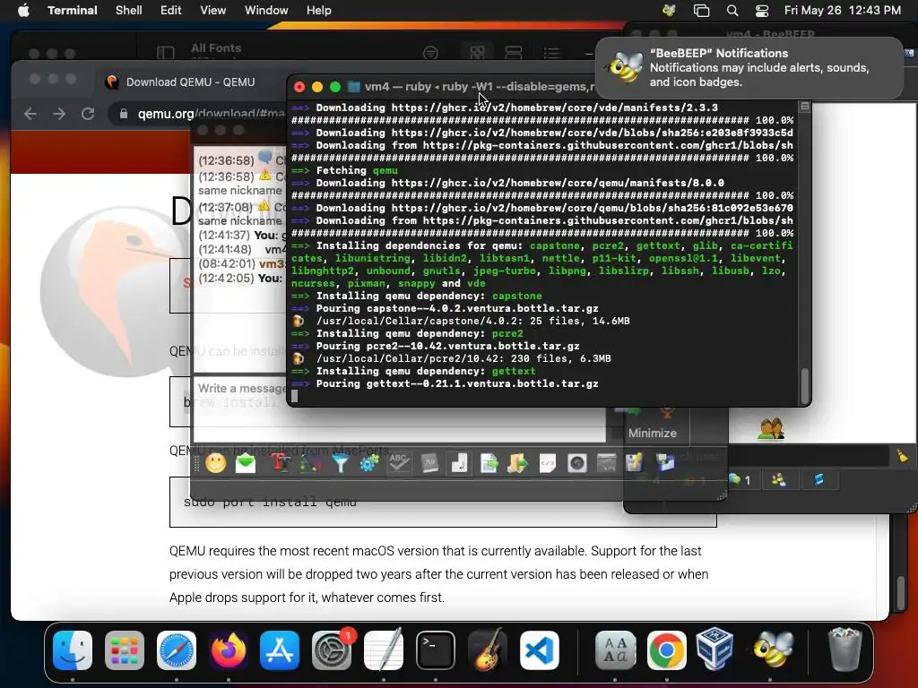Toggle ABC spell check in chat toolbar
The image size is (918, 688).
point(399,463)
